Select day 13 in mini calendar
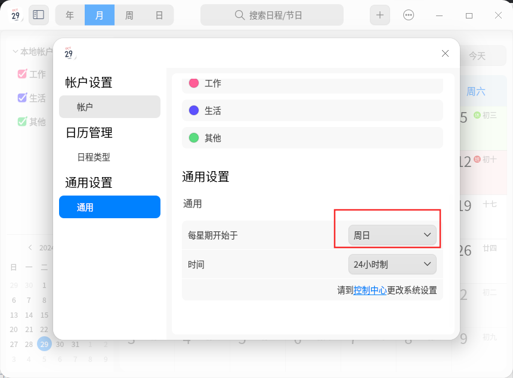Screen dimensions: 513x378 [14, 315]
